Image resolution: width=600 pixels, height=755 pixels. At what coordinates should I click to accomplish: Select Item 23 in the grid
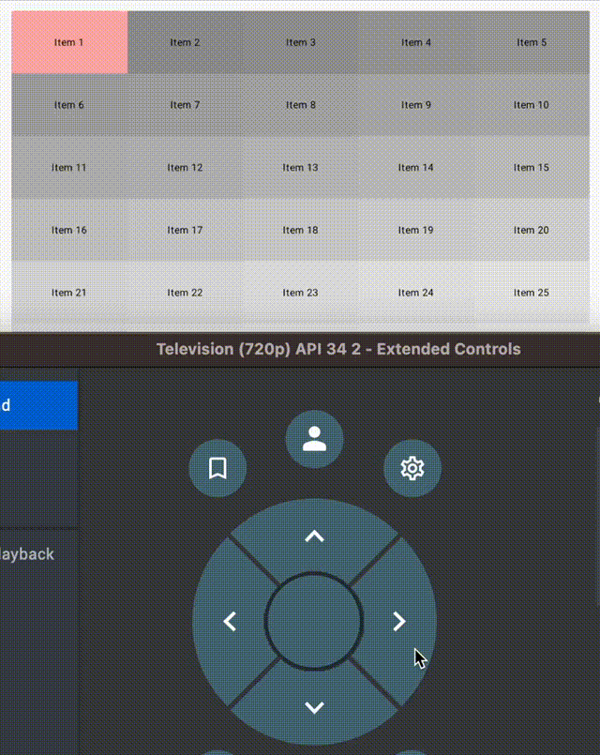point(301,293)
